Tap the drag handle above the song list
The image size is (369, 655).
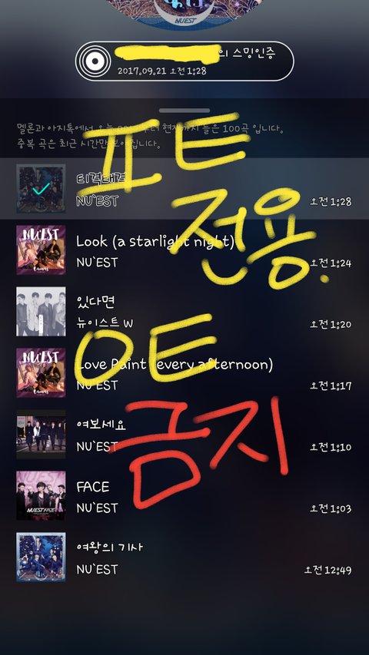coord(184,111)
